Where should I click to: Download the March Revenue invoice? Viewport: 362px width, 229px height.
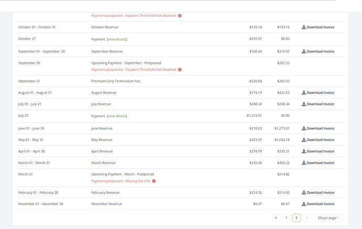coord(318,163)
